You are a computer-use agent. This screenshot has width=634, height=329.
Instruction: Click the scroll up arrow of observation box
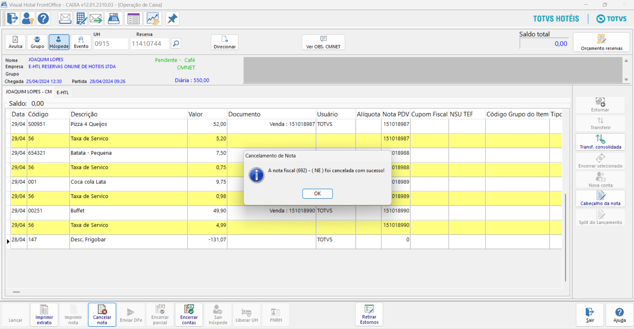click(626, 61)
